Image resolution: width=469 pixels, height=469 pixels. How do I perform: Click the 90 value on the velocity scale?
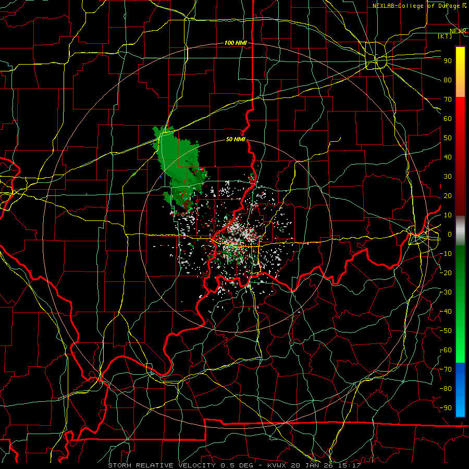448,61
